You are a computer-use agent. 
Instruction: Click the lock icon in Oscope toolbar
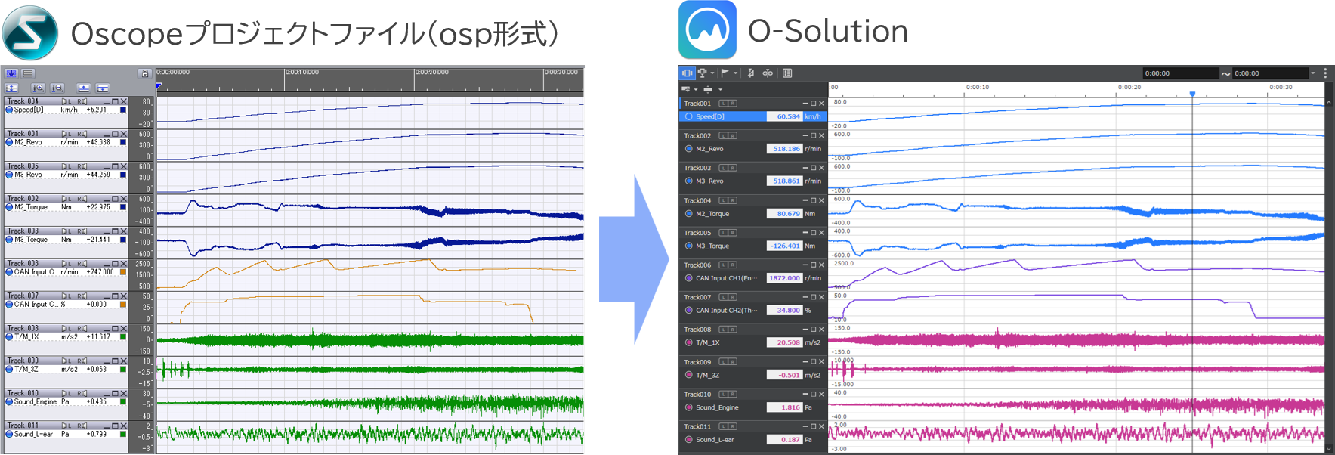pyautogui.click(x=144, y=73)
